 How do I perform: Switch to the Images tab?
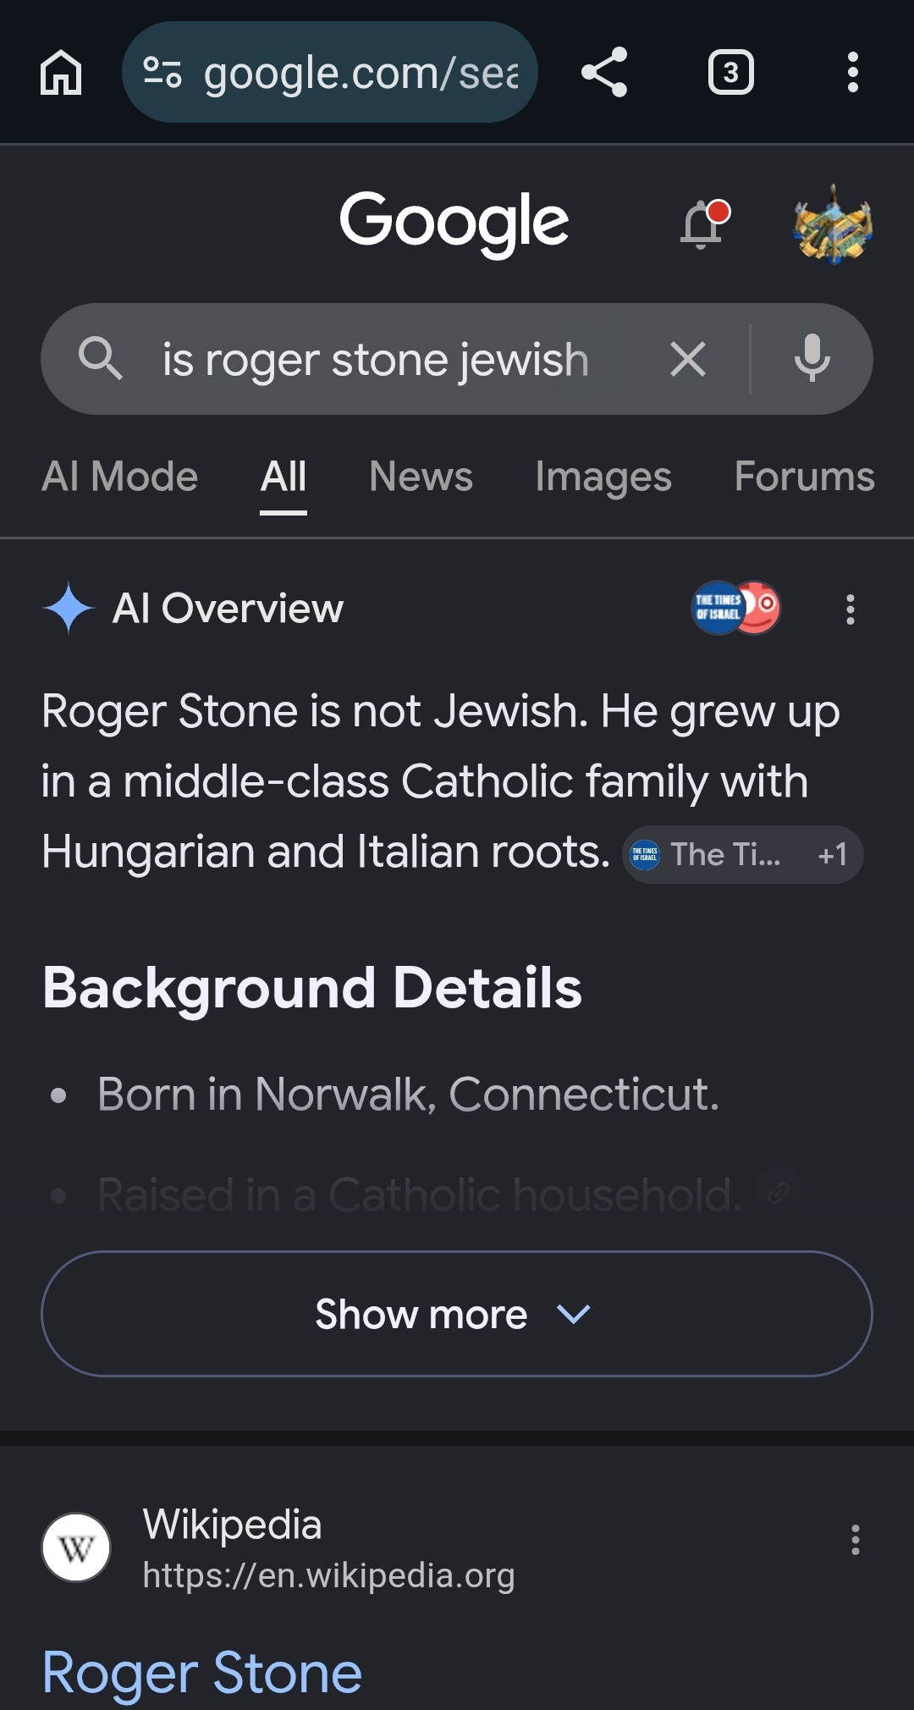603,477
